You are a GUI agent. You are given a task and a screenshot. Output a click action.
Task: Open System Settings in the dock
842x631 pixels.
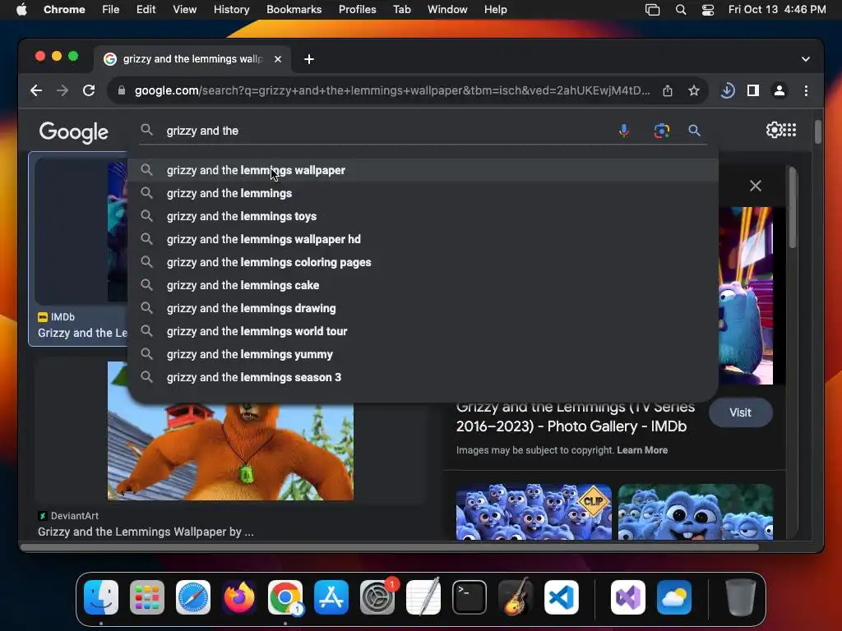[377, 597]
